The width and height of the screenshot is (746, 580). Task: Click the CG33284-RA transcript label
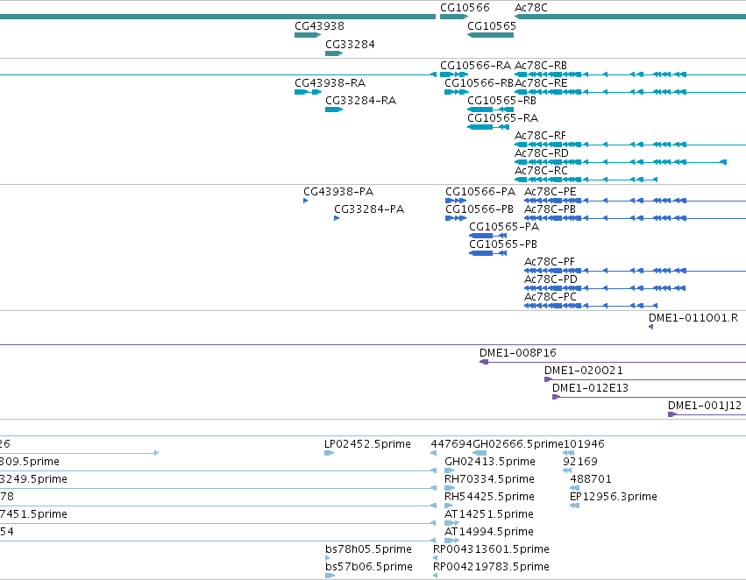click(x=360, y=100)
